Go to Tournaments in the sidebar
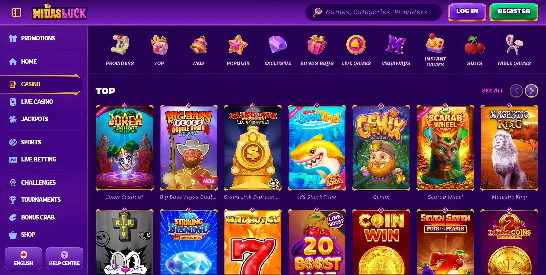This screenshot has width=546, height=275. coord(41,200)
